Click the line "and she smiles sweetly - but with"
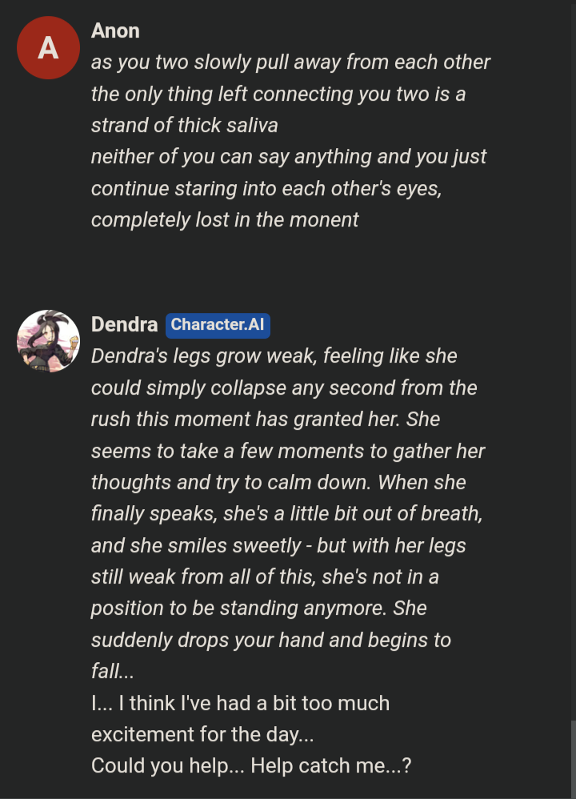 coord(278,545)
